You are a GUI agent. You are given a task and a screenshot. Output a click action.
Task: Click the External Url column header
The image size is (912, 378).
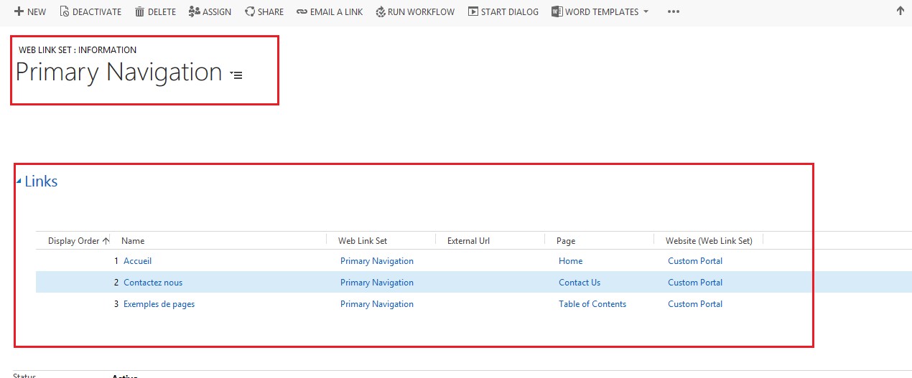click(468, 241)
